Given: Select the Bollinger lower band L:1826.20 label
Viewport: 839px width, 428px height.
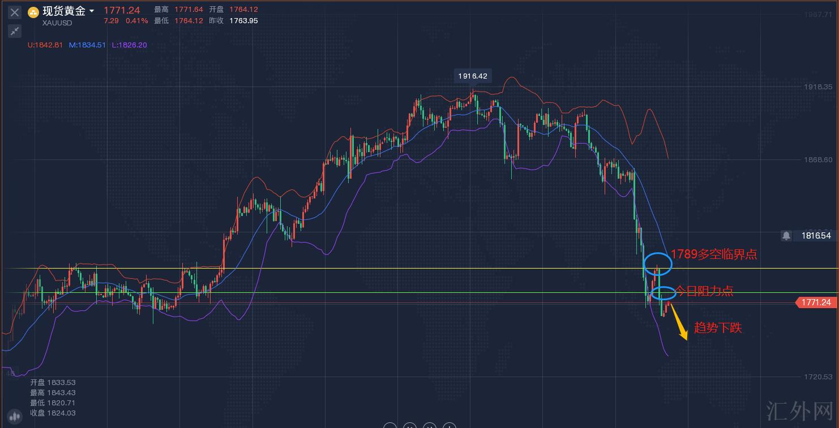Looking at the screenshot, I should [129, 45].
